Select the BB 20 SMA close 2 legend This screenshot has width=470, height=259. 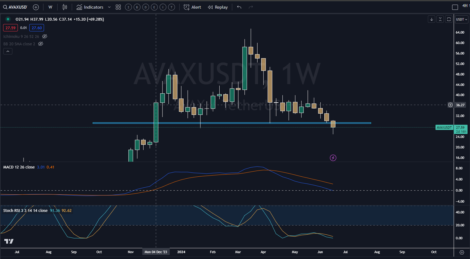20,44
